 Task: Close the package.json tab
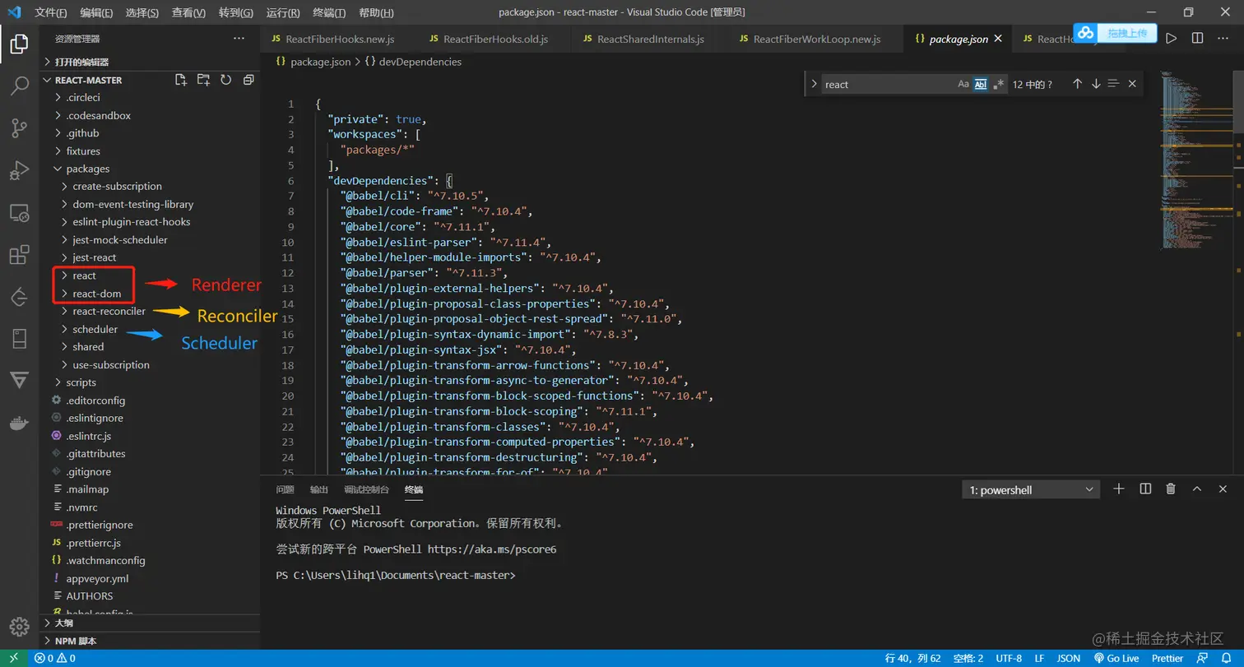[x=998, y=39]
